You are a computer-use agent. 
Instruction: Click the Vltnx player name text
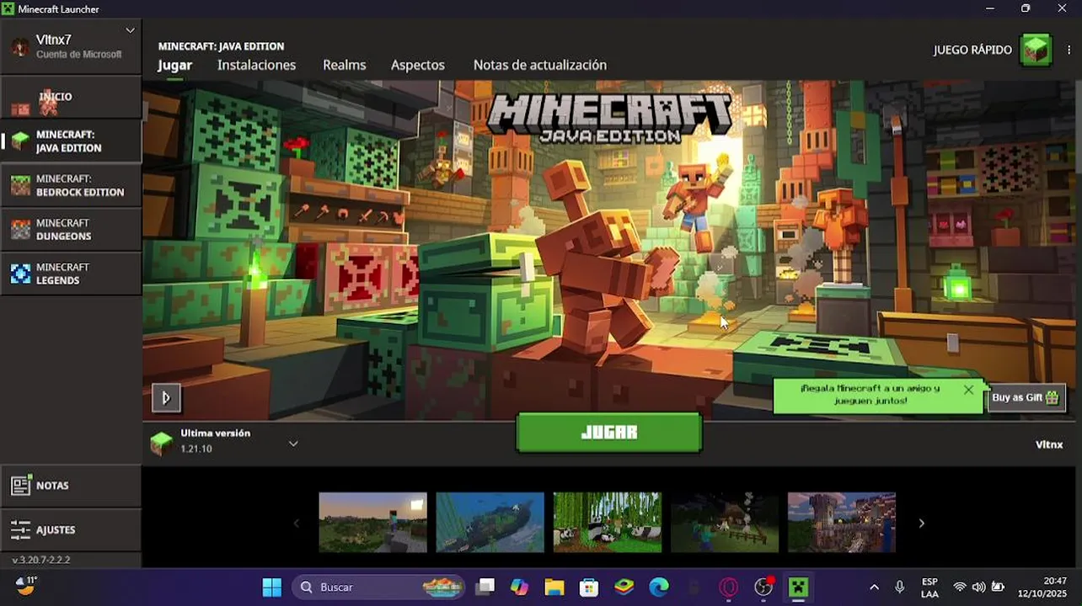(x=1049, y=444)
